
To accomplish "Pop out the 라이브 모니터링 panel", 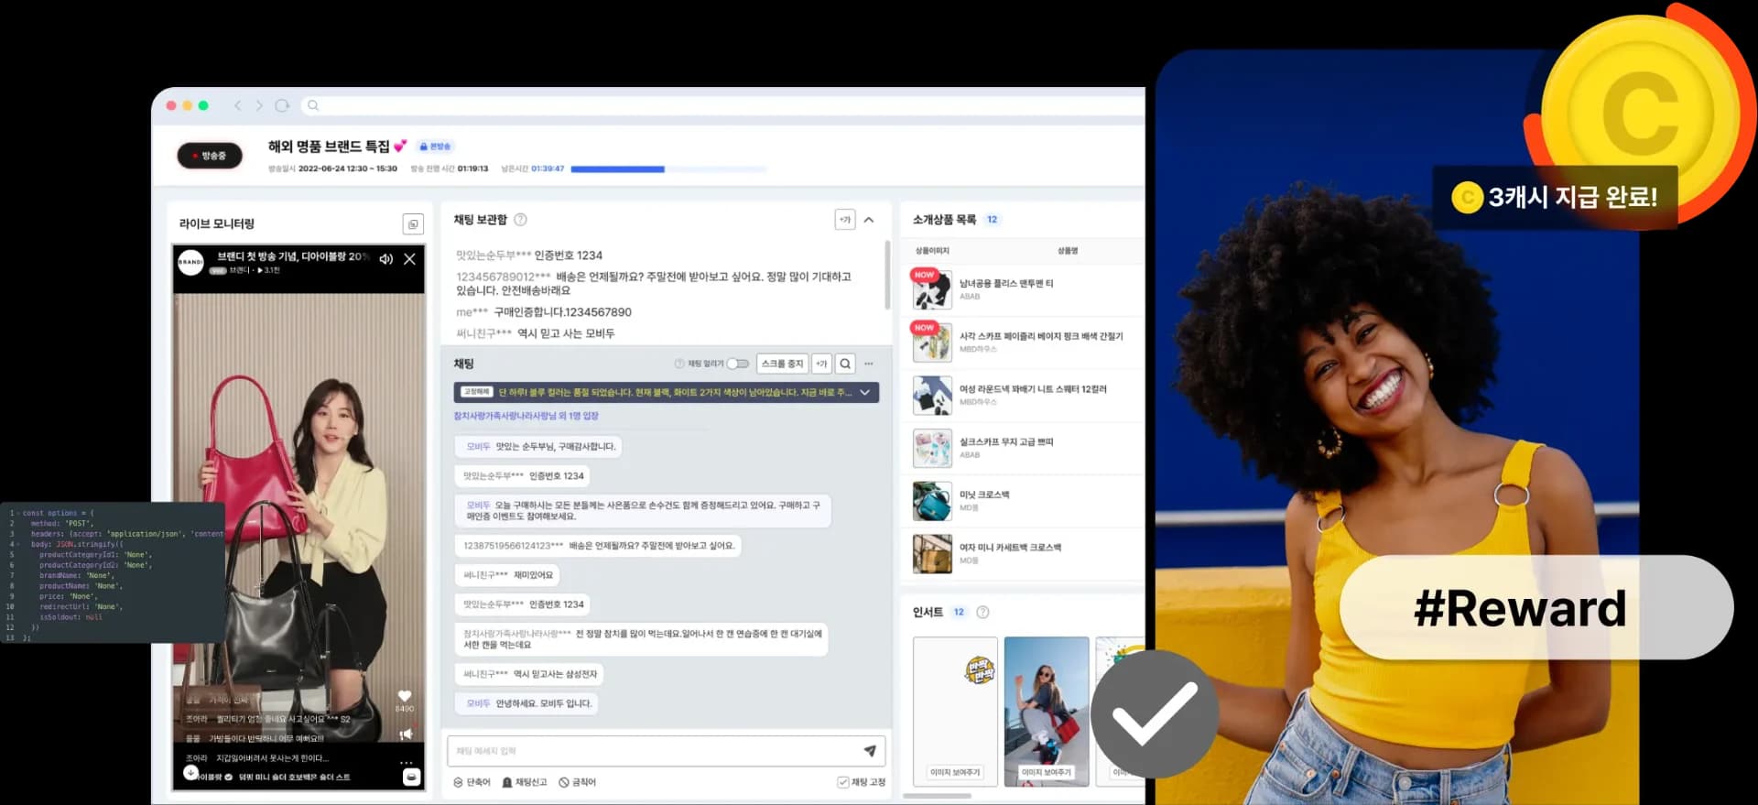I will coord(413,224).
